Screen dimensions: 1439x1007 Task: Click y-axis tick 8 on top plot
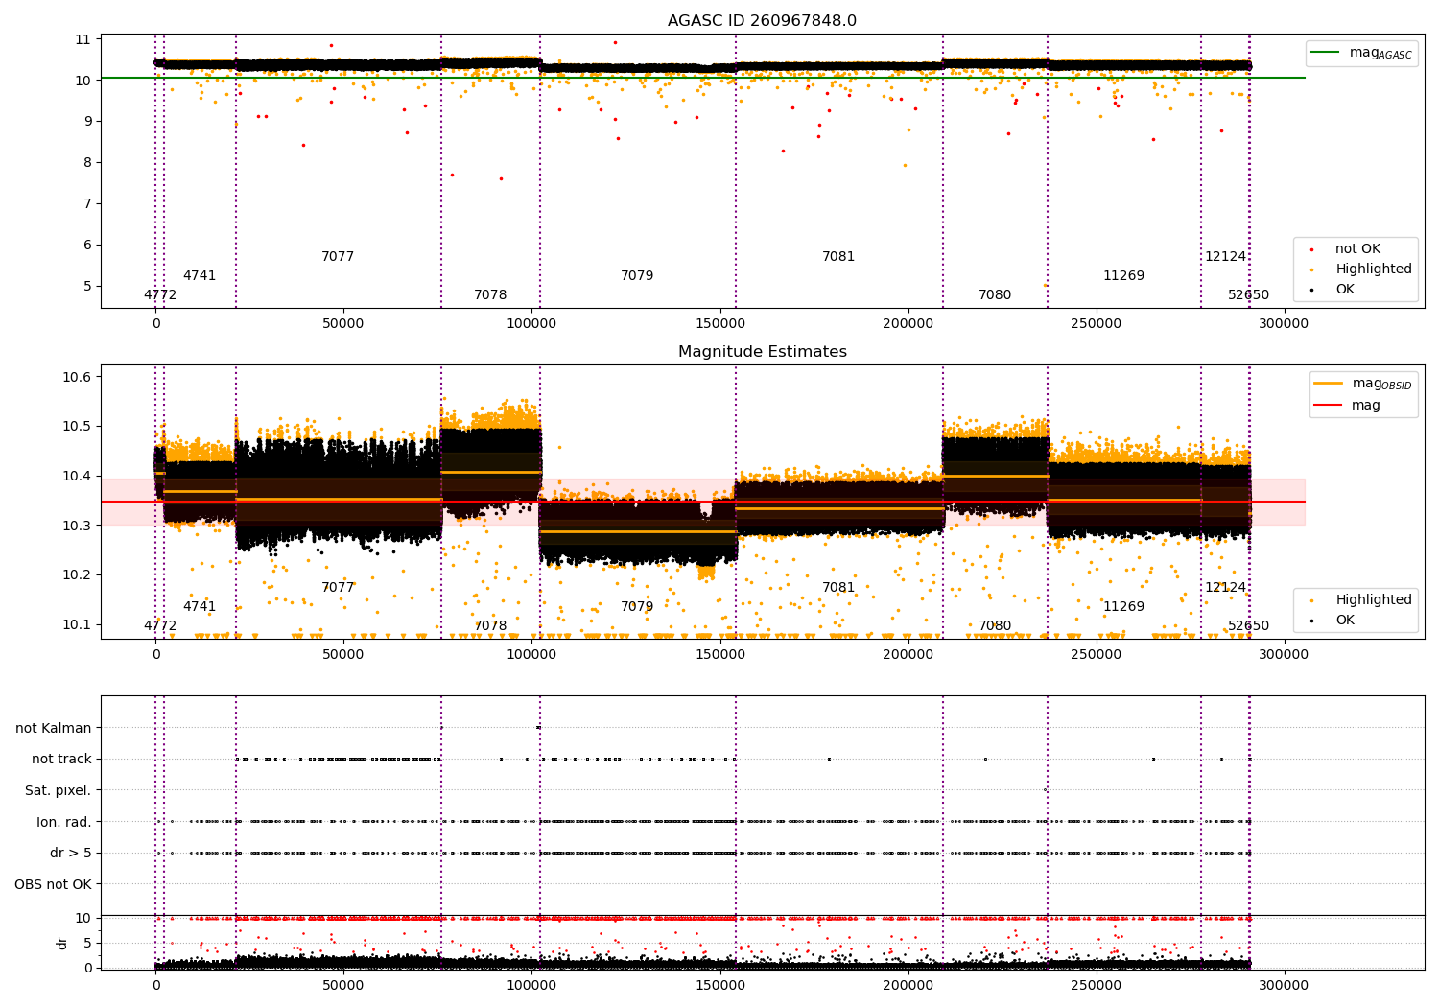[x=86, y=162]
